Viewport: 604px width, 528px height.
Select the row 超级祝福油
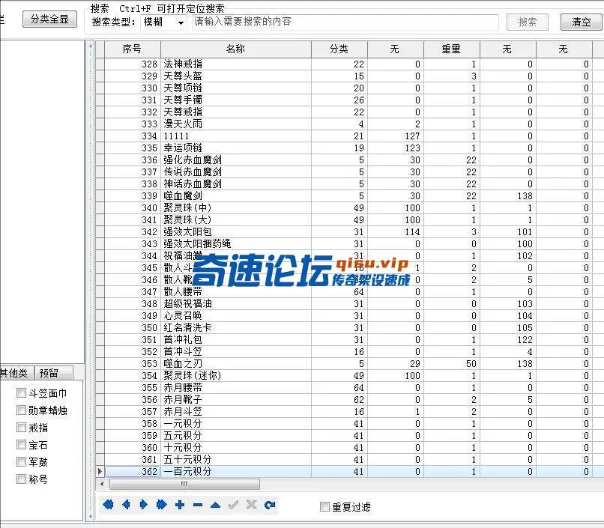click(x=348, y=303)
